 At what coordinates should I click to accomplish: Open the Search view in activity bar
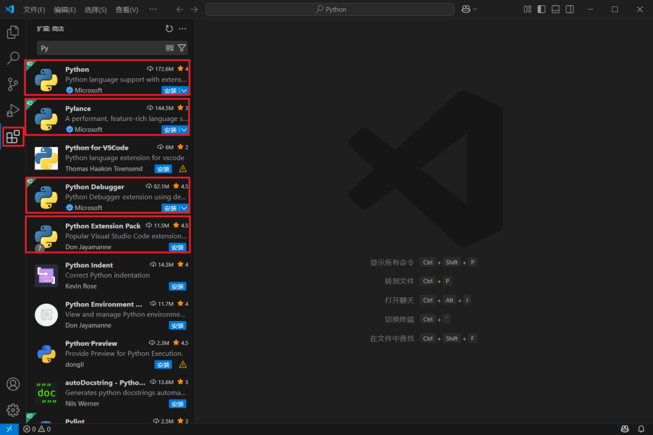[x=13, y=58]
